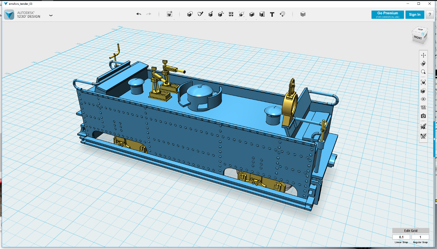Viewport: 437px width, 249px height.
Task: Click the FRONT face of view cube
Action: click(418, 38)
